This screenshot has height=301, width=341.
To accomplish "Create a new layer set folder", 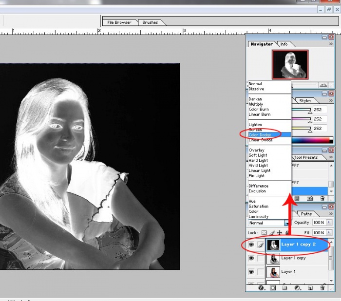I will tap(284, 288).
